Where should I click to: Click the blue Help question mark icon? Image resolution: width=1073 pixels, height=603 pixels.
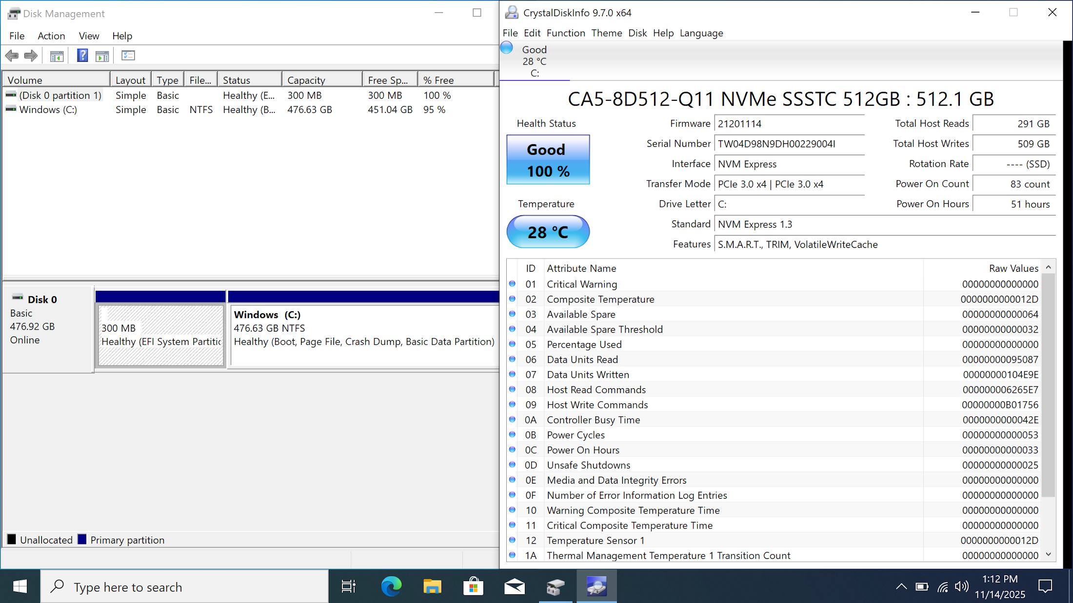pos(82,56)
